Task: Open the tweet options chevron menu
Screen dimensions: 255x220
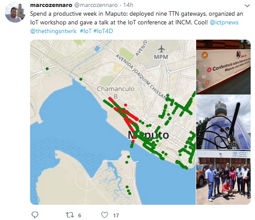Action: click(247, 6)
